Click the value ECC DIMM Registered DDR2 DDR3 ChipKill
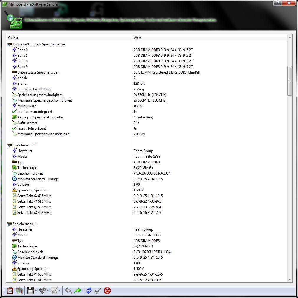The height and width of the screenshot is (298, 298). click(166, 72)
